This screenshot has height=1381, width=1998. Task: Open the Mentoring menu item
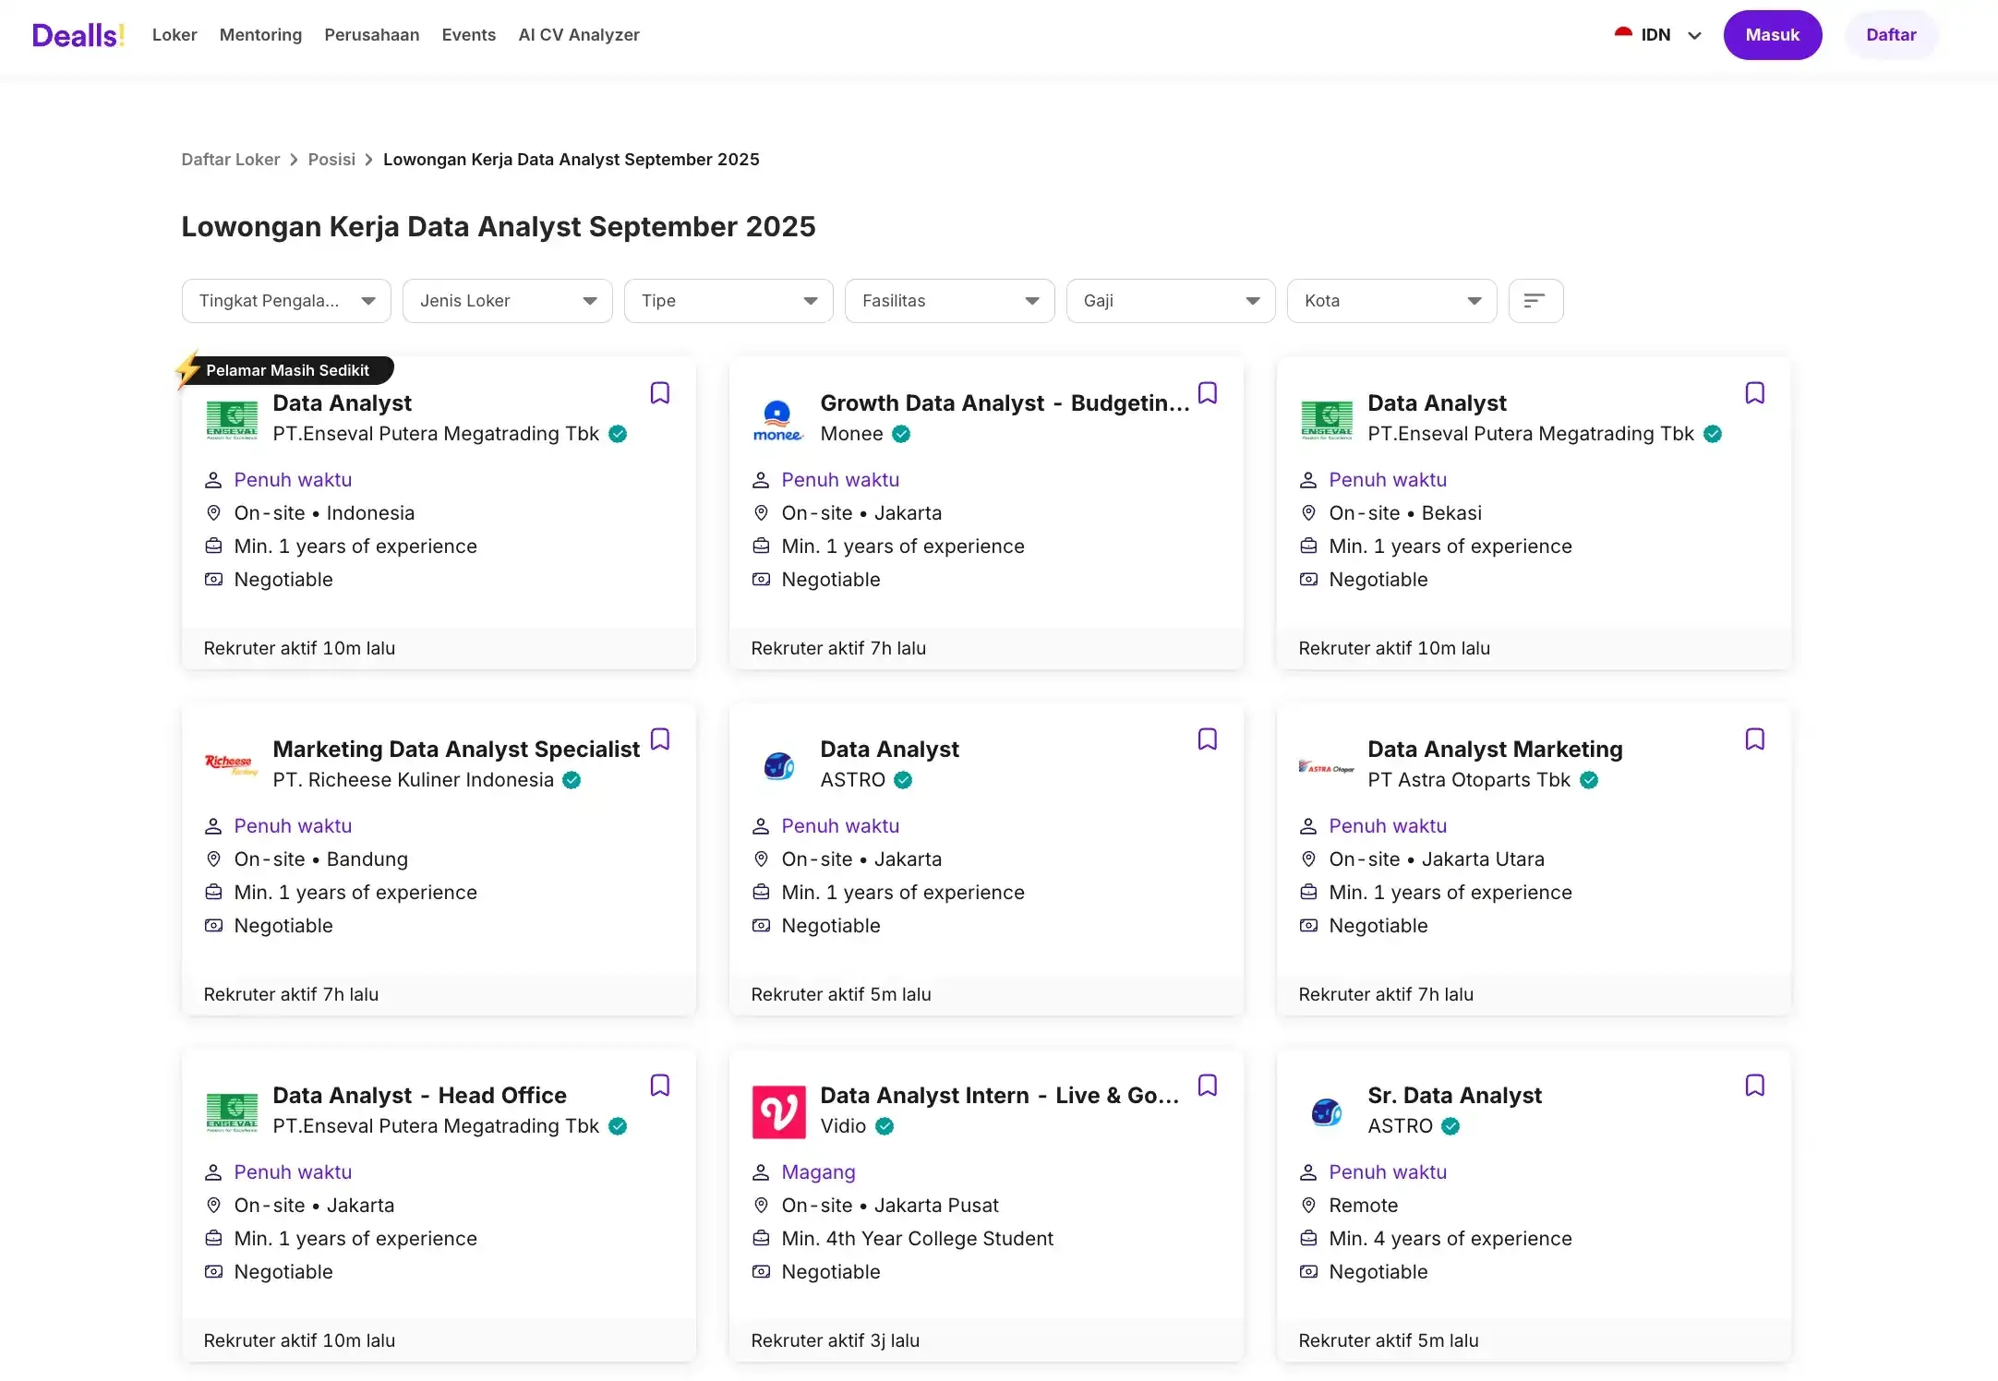tap(260, 35)
